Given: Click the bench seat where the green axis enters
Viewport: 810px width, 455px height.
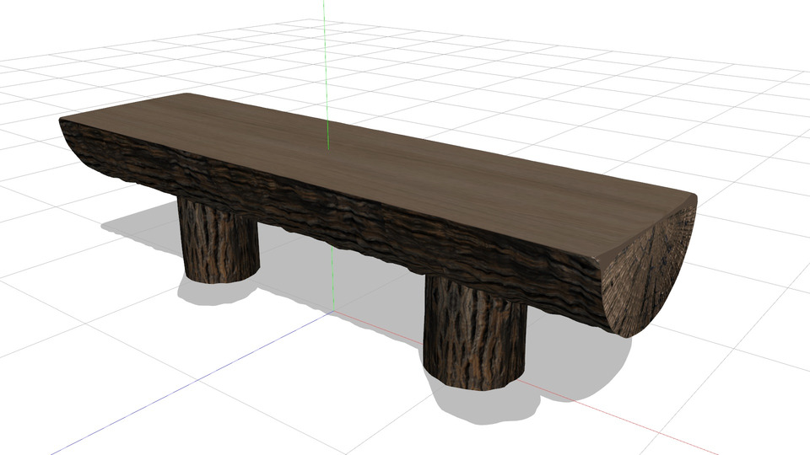Looking at the screenshot, I should pyautogui.click(x=327, y=150).
